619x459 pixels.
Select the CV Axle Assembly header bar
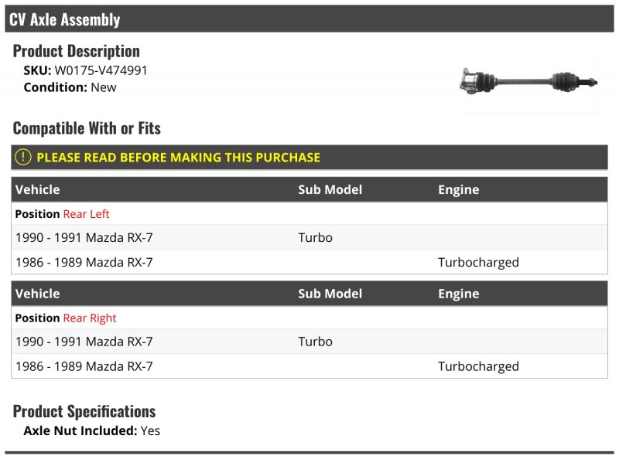click(309, 19)
